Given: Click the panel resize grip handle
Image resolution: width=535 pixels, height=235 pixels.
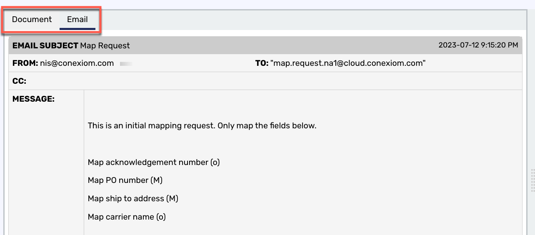Looking at the screenshot, I should [x=532, y=180].
